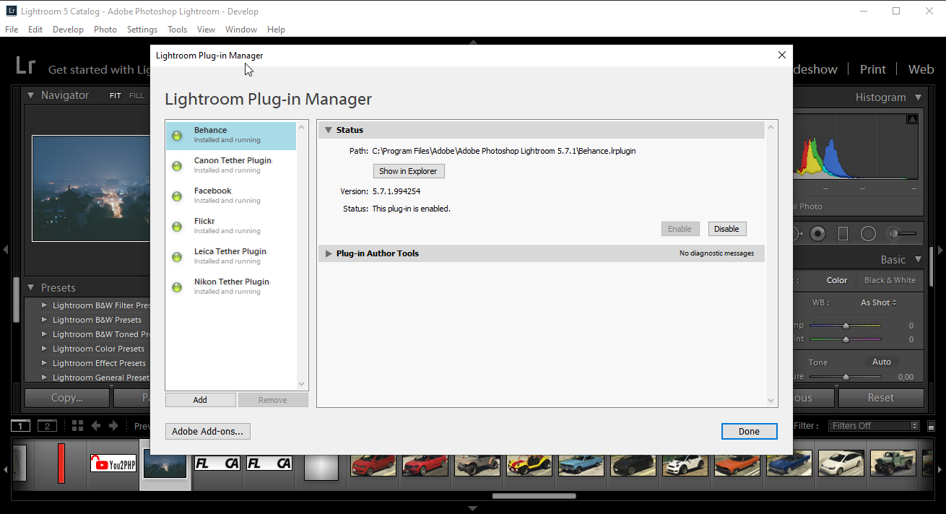Toggle the filter lock switch beside Filters Off
Screen dimensions: 946x514
(x=932, y=426)
